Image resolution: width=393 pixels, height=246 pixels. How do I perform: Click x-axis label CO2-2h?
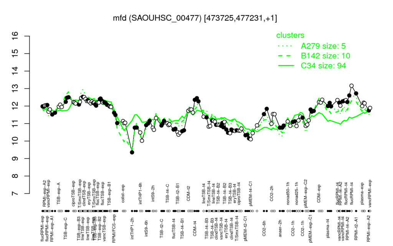[271, 193]
